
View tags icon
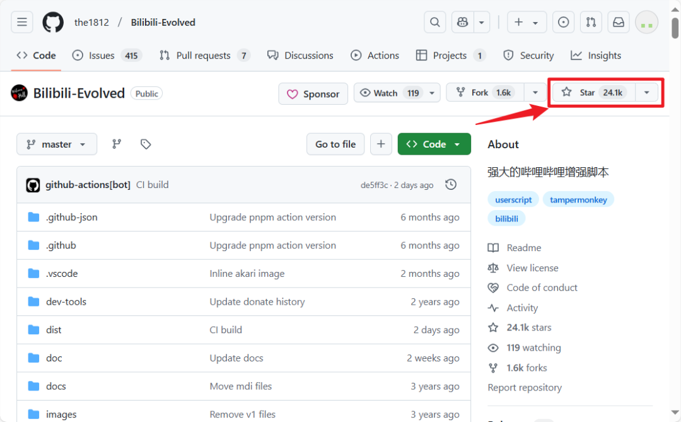[146, 144]
